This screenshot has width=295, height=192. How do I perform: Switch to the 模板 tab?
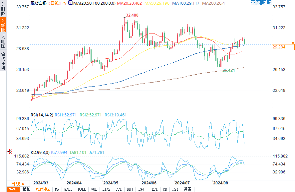click(27, 189)
